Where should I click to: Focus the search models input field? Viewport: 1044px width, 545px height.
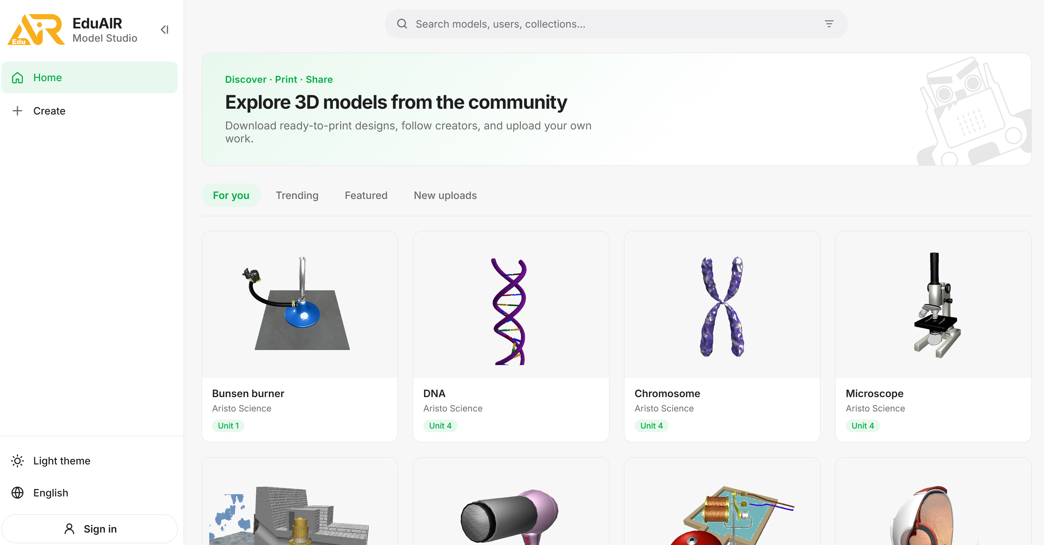point(616,24)
